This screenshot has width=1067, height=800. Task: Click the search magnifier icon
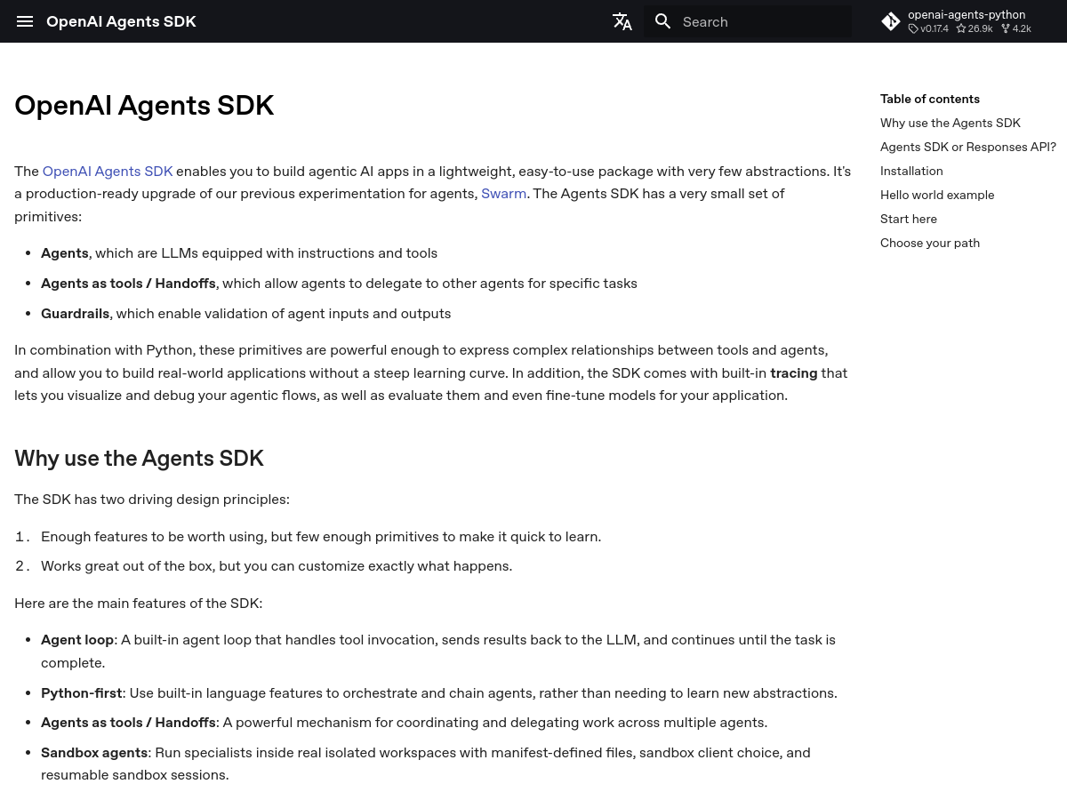pos(663,21)
